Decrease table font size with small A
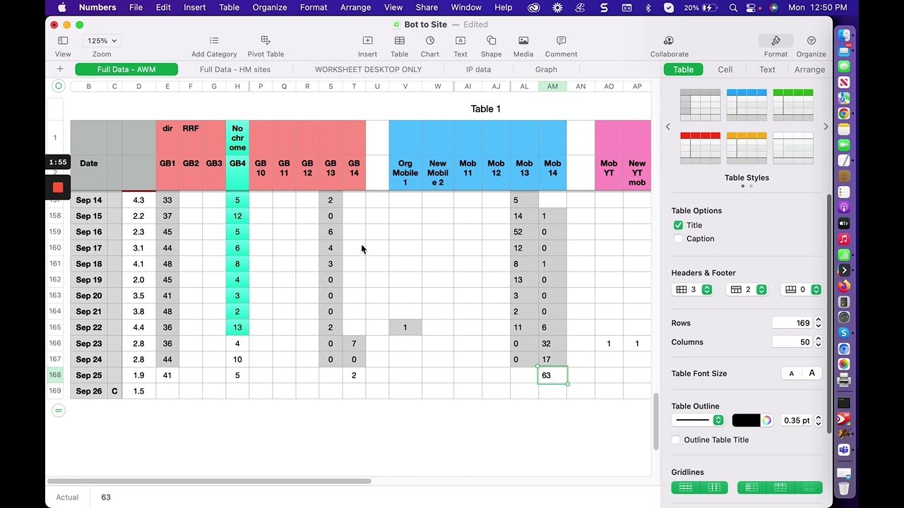Viewport: 904px width, 508px height. [x=791, y=374]
